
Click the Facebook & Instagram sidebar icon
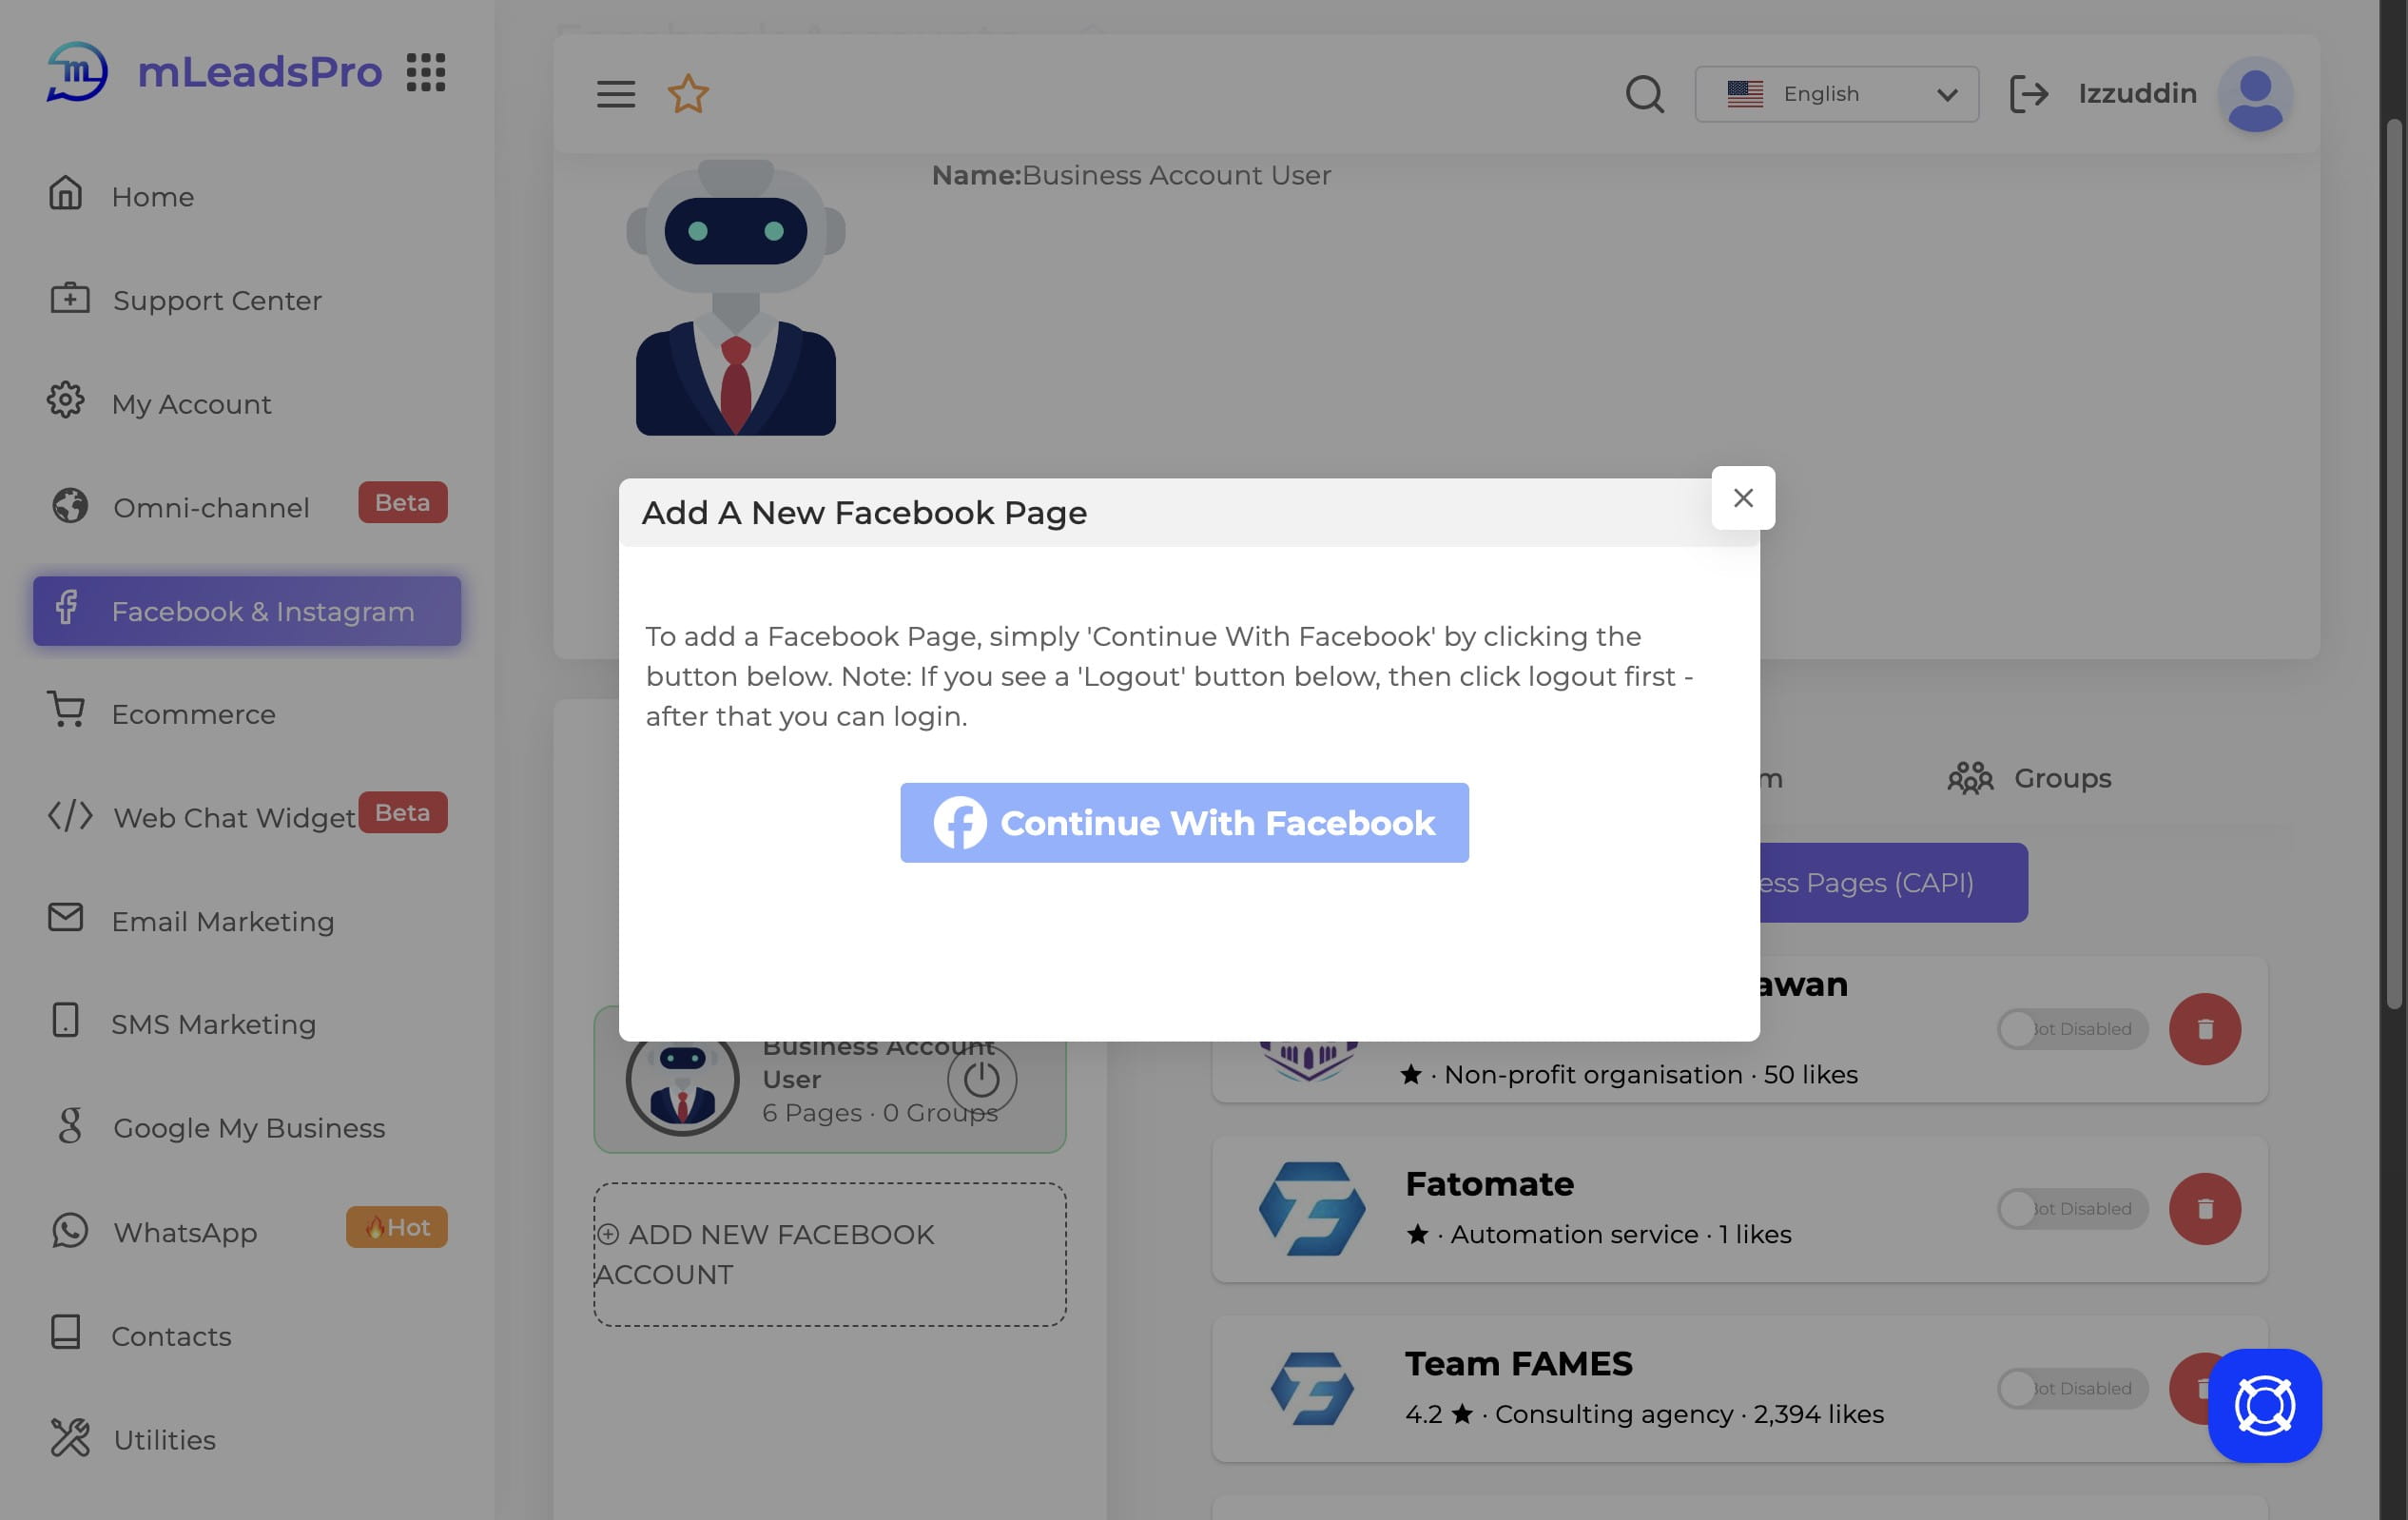65,612
